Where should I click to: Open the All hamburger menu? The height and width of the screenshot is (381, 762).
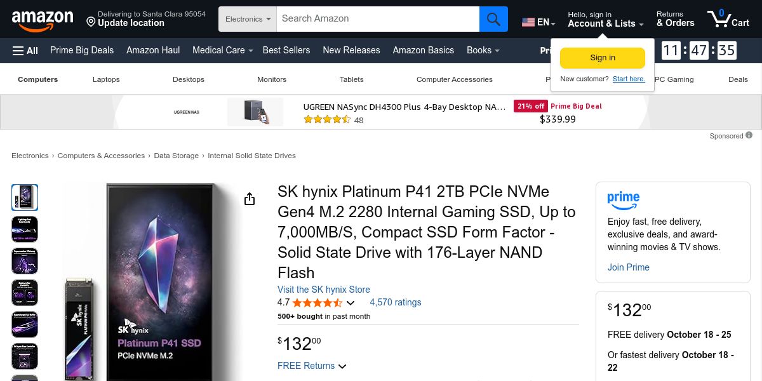coord(25,50)
